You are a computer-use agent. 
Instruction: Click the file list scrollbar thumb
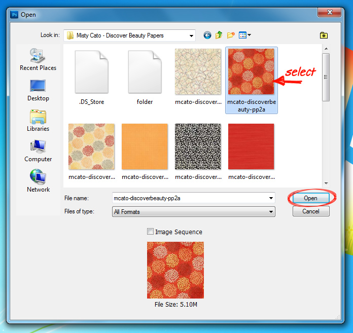point(326,77)
